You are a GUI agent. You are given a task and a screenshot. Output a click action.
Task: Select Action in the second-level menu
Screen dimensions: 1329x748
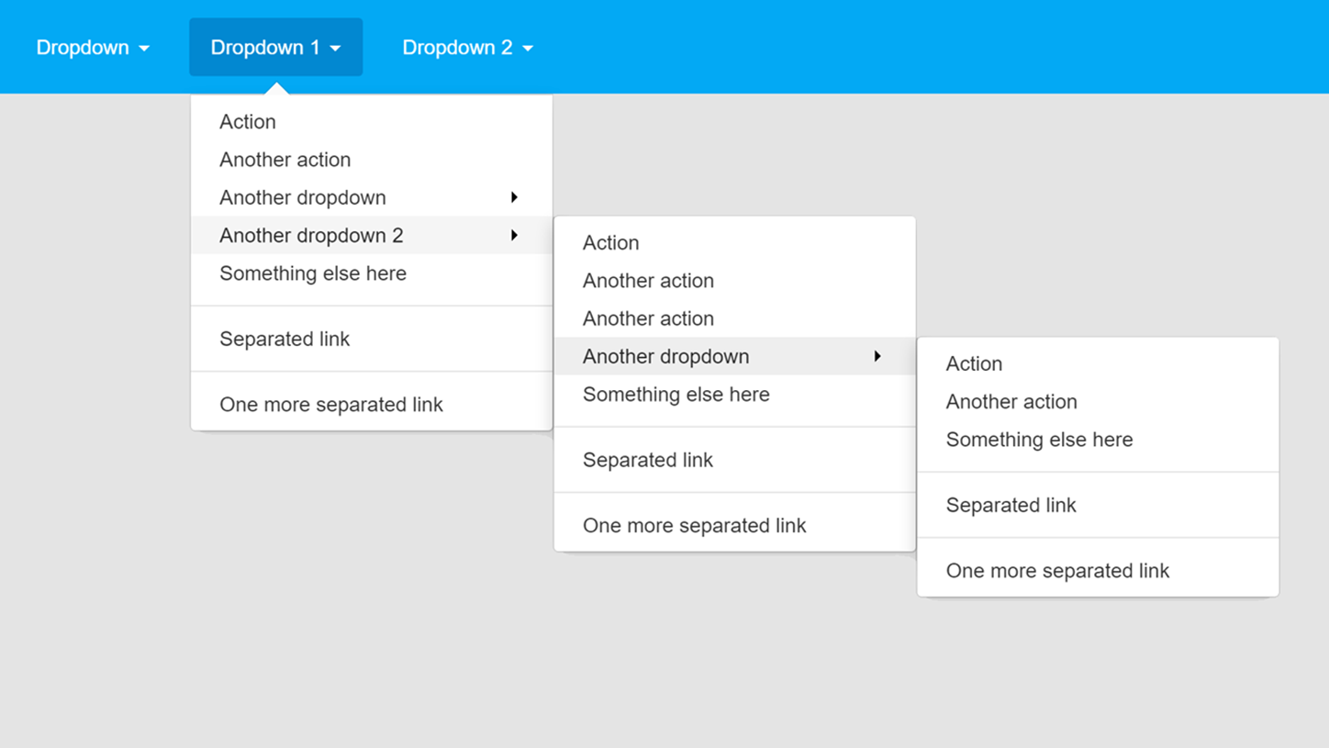point(610,242)
